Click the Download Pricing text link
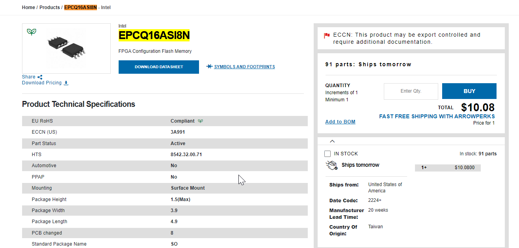 click(x=42, y=83)
